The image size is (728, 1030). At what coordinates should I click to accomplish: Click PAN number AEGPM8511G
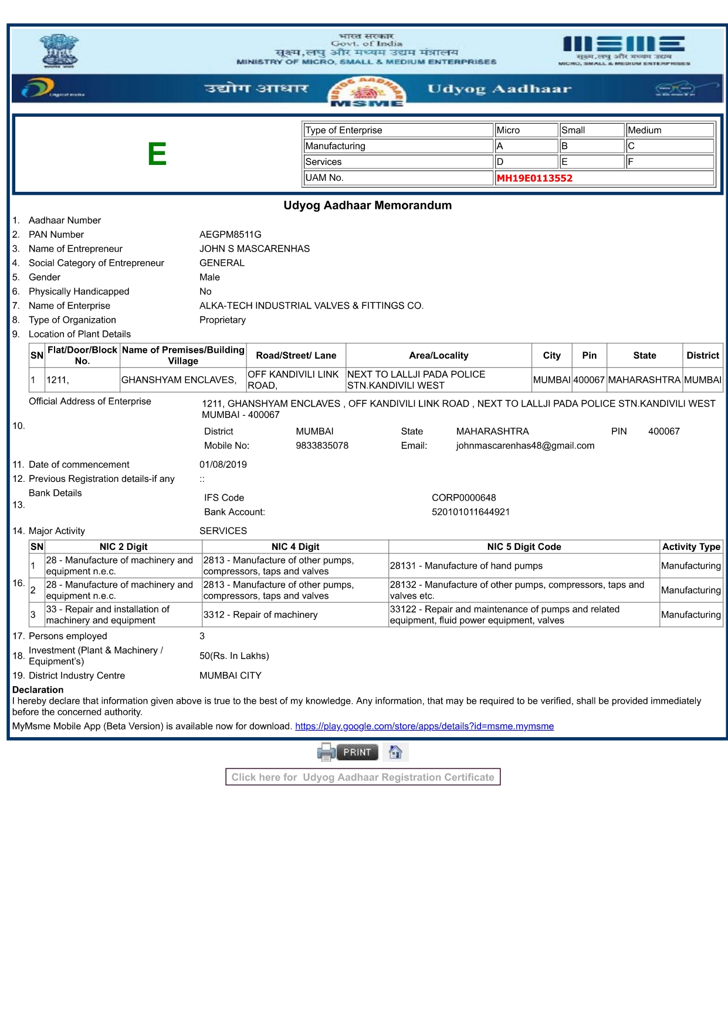(x=231, y=235)
